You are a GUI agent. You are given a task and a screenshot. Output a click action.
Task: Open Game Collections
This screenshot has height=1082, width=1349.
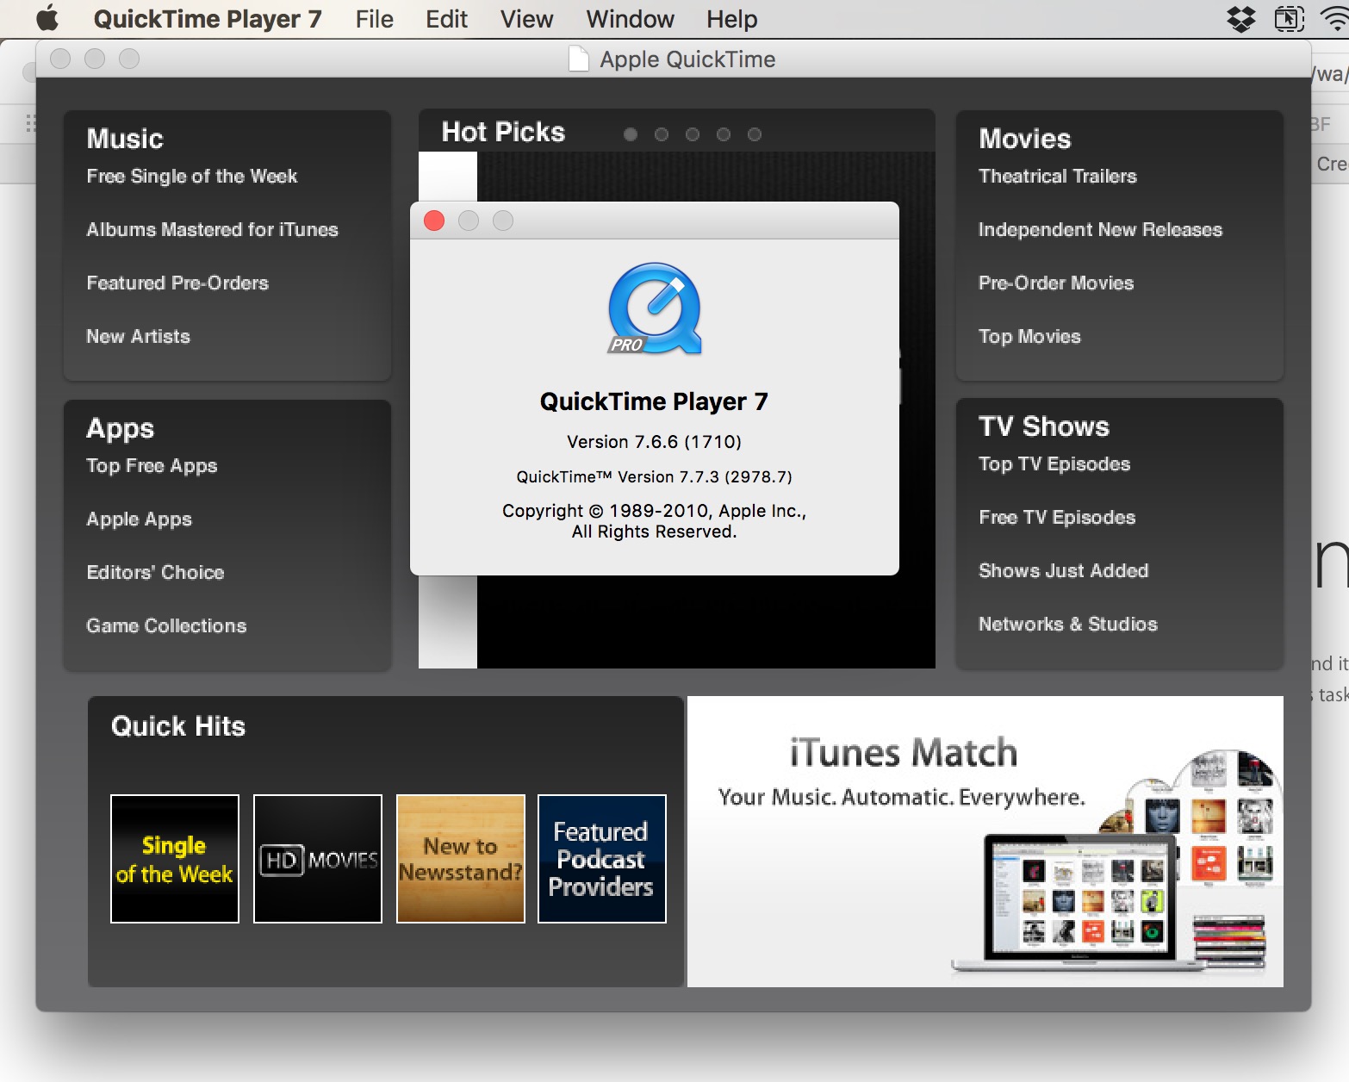(166, 625)
